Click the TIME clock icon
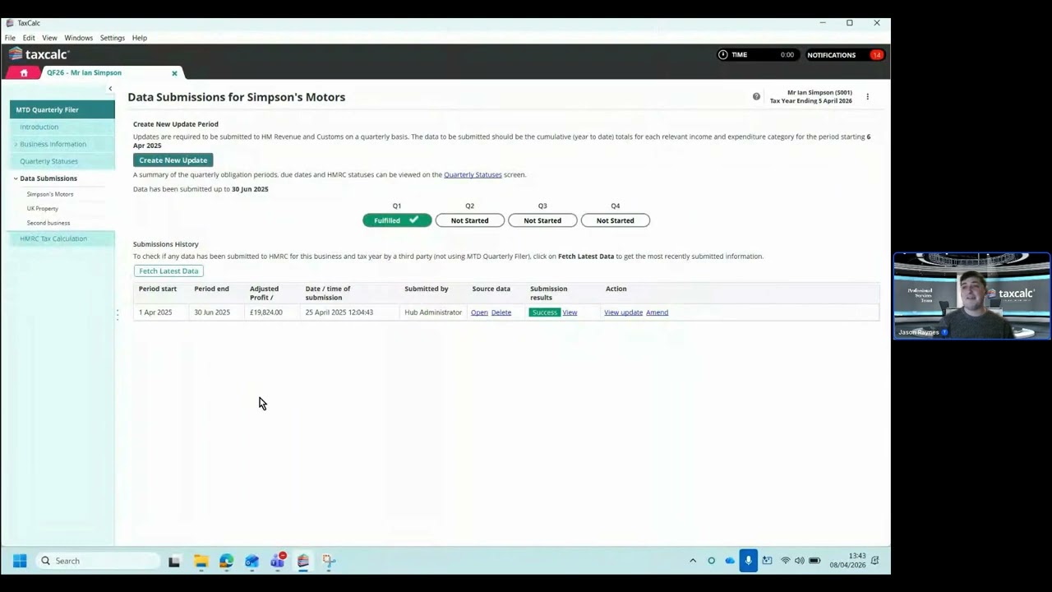 tap(723, 55)
